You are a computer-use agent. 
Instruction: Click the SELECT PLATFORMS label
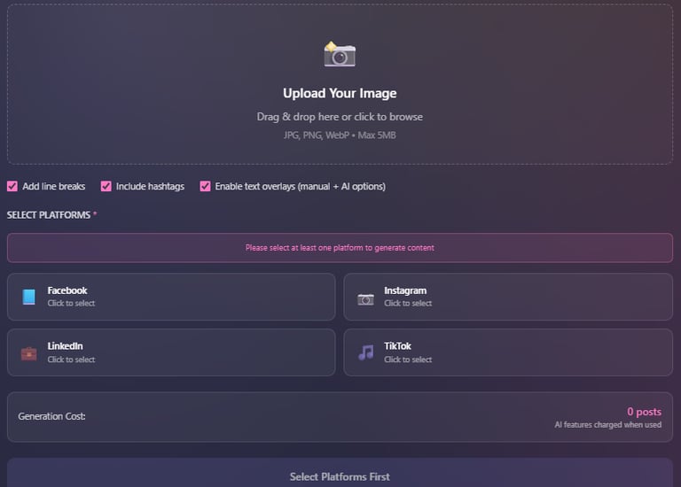pos(49,215)
